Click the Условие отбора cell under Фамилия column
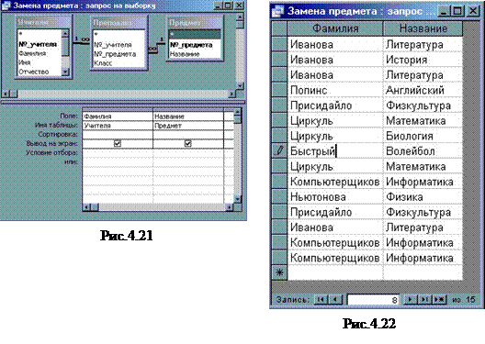Screen dimensions: 485x344 click(118, 153)
